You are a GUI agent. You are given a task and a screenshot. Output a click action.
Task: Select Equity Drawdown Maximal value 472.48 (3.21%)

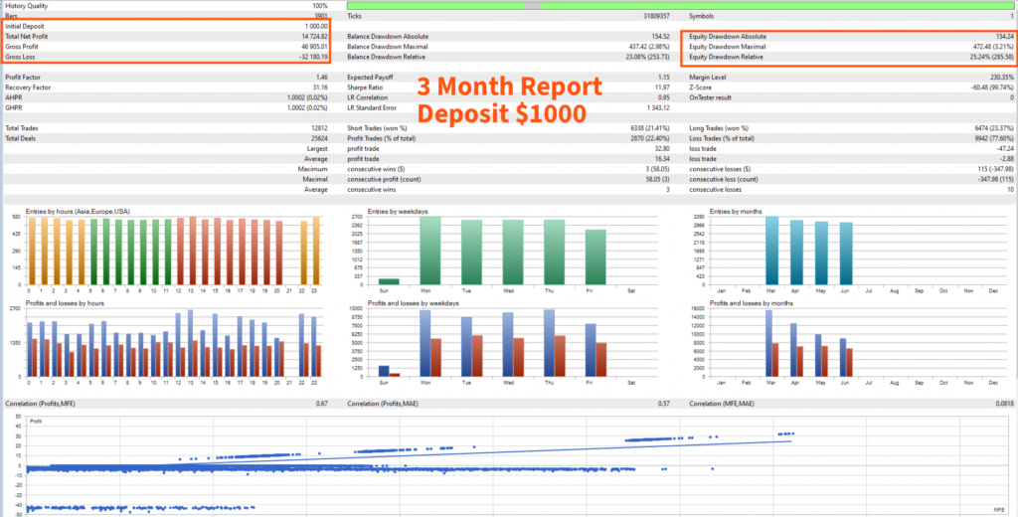[x=991, y=47]
